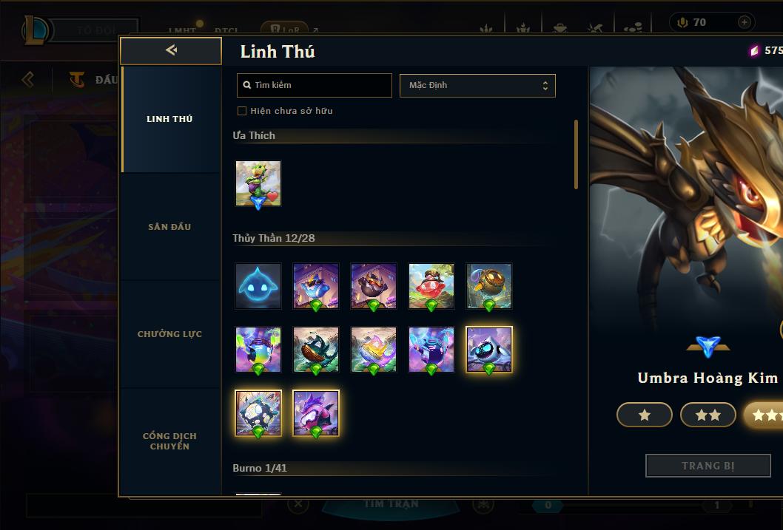The image size is (783, 530).
Task: Choose the red Thủy Thần sprite with the hat
Action: (x=431, y=286)
